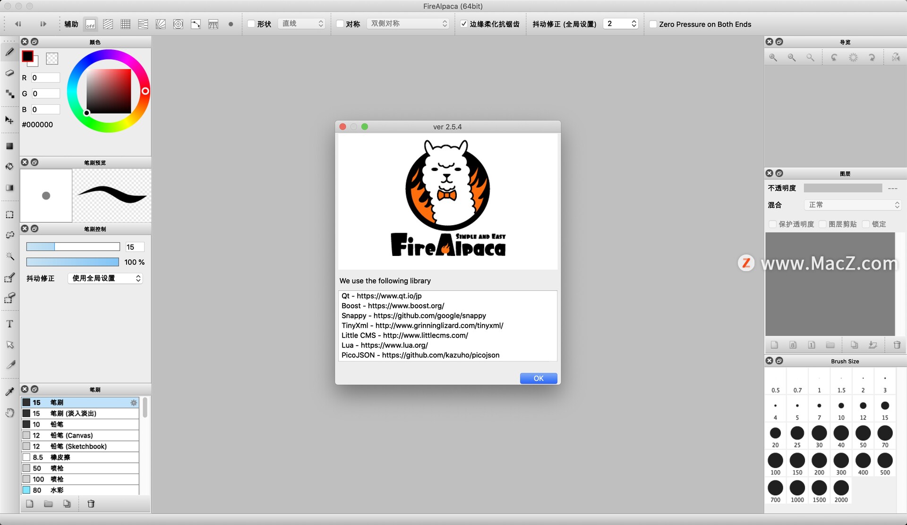Enable the parallel lines snap
The image size is (907, 525).
click(108, 24)
